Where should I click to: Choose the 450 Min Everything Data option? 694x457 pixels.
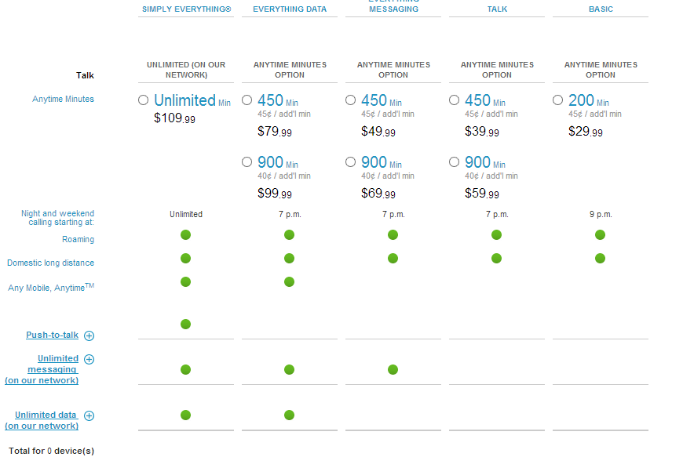[x=247, y=100]
